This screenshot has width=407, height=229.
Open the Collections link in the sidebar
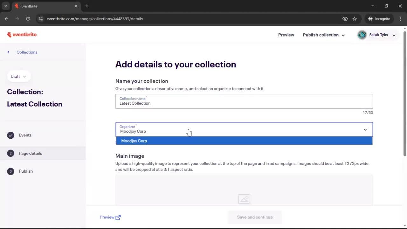click(x=27, y=52)
